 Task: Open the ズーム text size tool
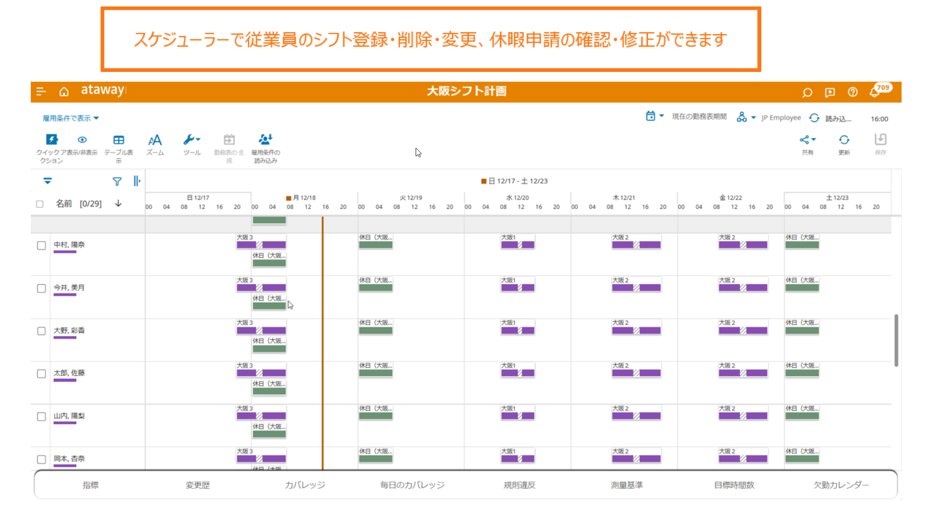click(x=155, y=140)
